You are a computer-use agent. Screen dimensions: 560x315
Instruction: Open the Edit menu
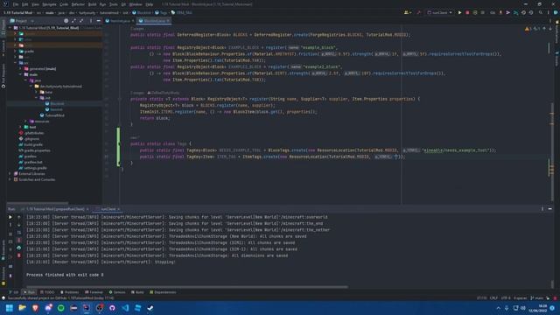pyautogui.click(x=25, y=4)
